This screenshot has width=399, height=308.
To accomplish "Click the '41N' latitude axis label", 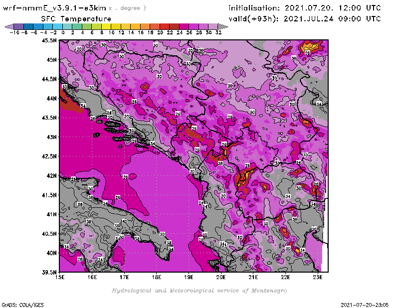I will point(51,214).
